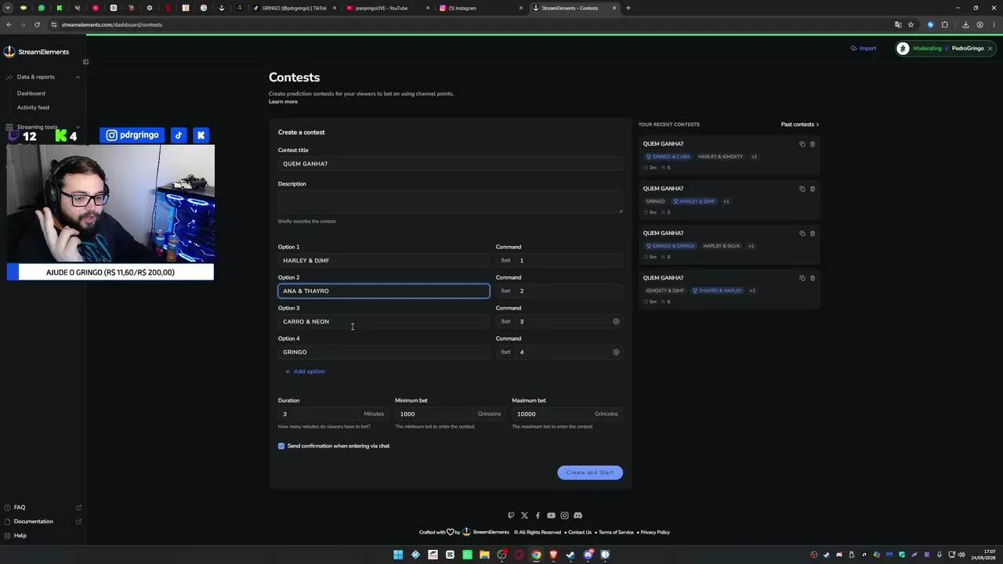Duplicate the contest won by HARLEY & DJMF
This screenshot has width=1003, height=564.
pyautogui.click(x=802, y=189)
